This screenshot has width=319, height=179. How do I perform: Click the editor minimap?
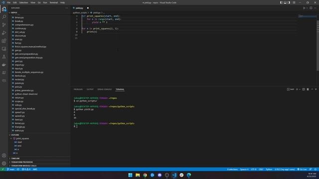point(307,16)
